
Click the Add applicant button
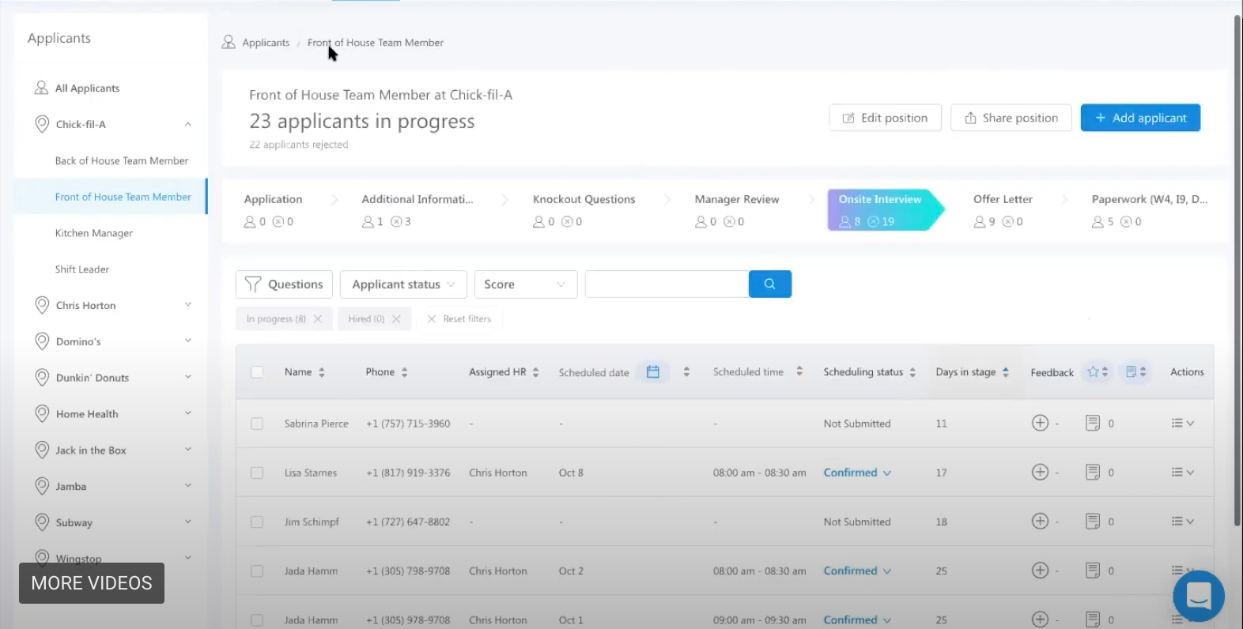tap(1139, 118)
